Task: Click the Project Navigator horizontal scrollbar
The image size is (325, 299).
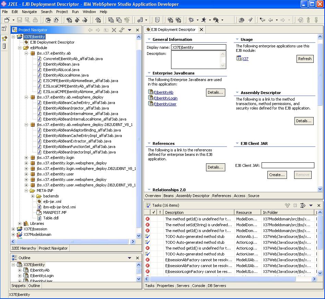Action: tap(73, 242)
